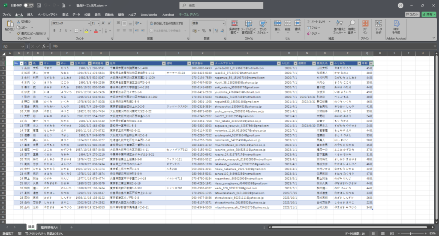This screenshot has height=236, width=439.
Task: Click the Increase Indent icon
Action: click(143, 30)
